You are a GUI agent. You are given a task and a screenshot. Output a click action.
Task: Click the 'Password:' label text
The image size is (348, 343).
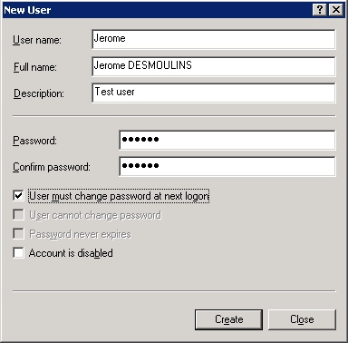tap(34, 141)
